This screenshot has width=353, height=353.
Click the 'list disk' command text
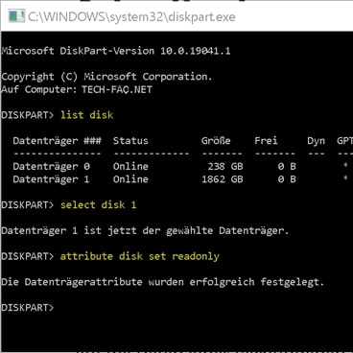[87, 115]
